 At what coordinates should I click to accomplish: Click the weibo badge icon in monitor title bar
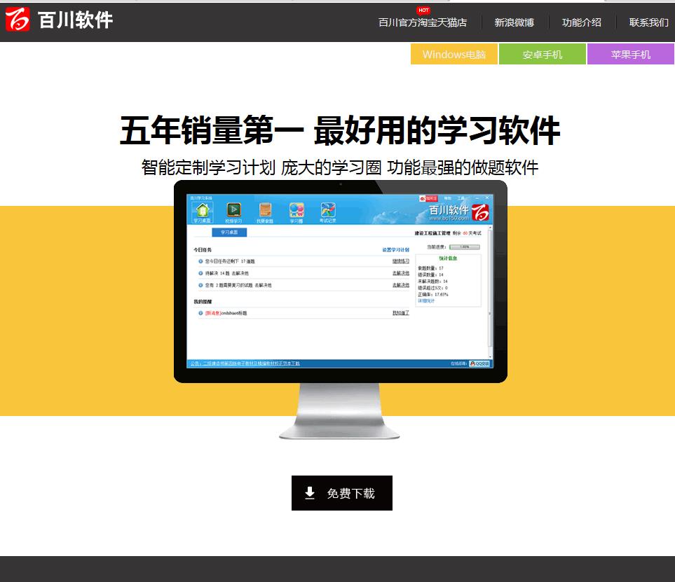click(428, 198)
